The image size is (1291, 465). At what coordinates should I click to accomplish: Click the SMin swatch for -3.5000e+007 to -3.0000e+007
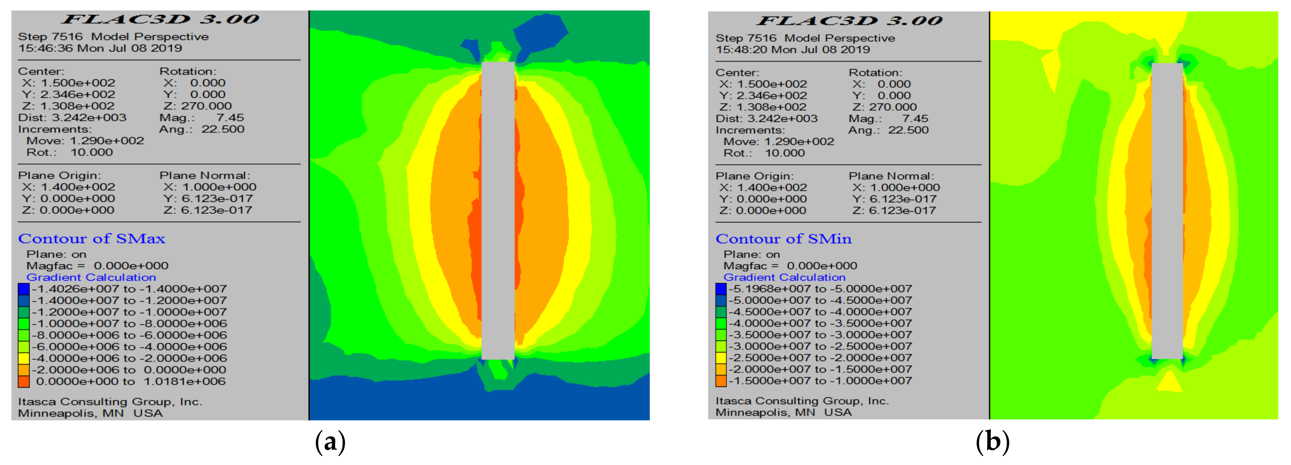coord(721,335)
